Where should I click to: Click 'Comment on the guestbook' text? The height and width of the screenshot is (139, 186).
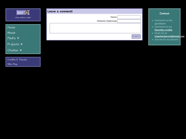163,22
